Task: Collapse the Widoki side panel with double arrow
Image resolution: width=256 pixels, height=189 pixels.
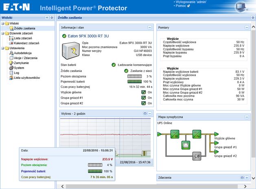Action: click(47, 17)
